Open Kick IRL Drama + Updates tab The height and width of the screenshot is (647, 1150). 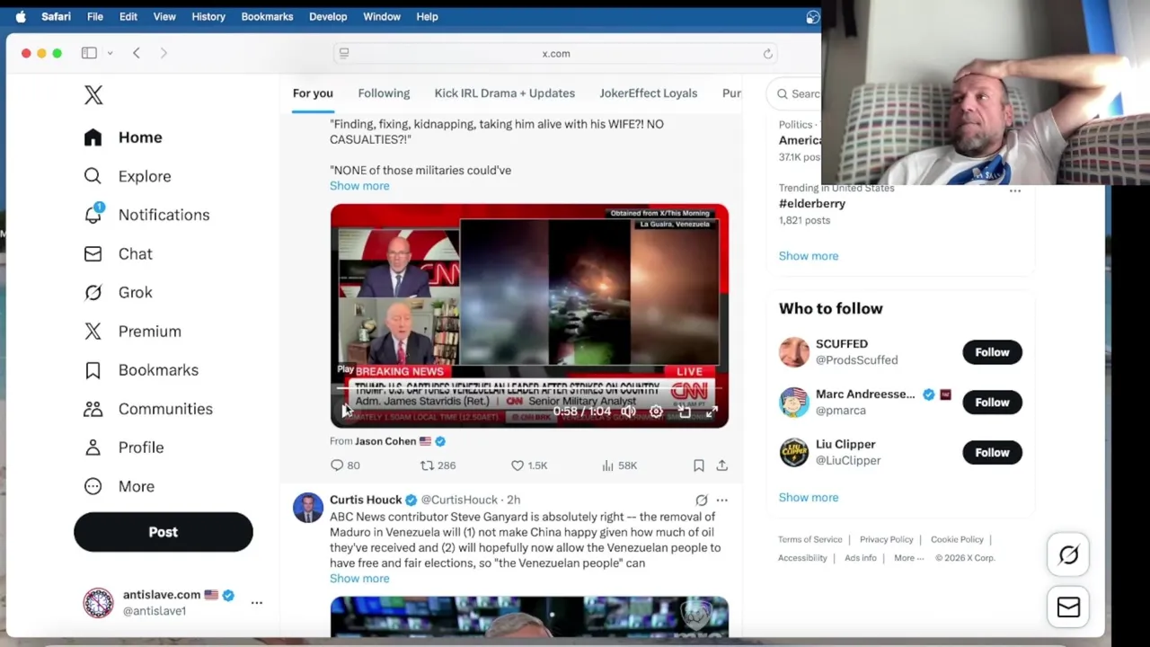(x=504, y=93)
